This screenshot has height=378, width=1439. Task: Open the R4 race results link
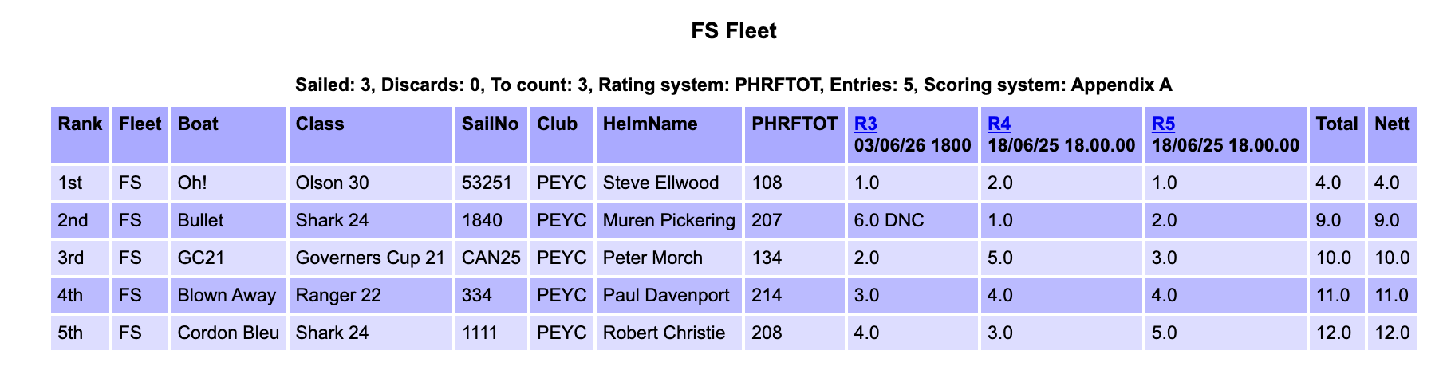coord(999,124)
